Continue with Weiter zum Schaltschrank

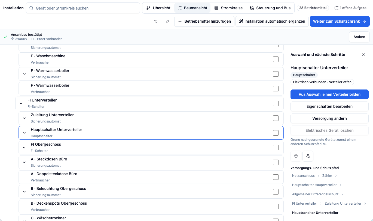340,21
